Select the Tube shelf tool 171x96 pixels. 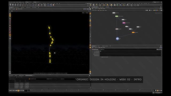(x=15, y=5)
